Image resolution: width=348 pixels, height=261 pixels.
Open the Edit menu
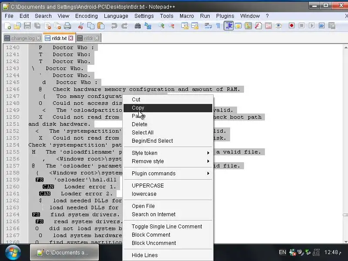24,16
